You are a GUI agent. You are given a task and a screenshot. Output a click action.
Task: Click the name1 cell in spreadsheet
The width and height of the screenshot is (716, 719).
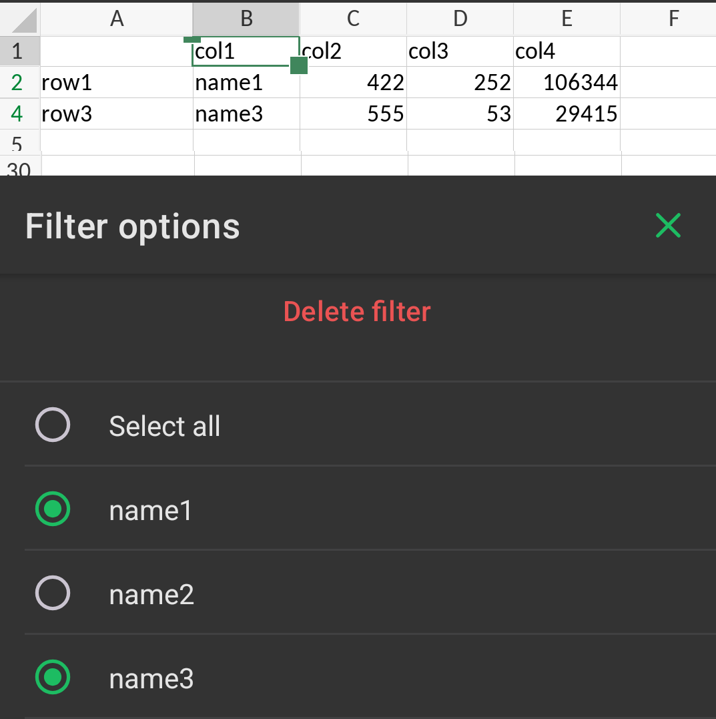(246, 83)
